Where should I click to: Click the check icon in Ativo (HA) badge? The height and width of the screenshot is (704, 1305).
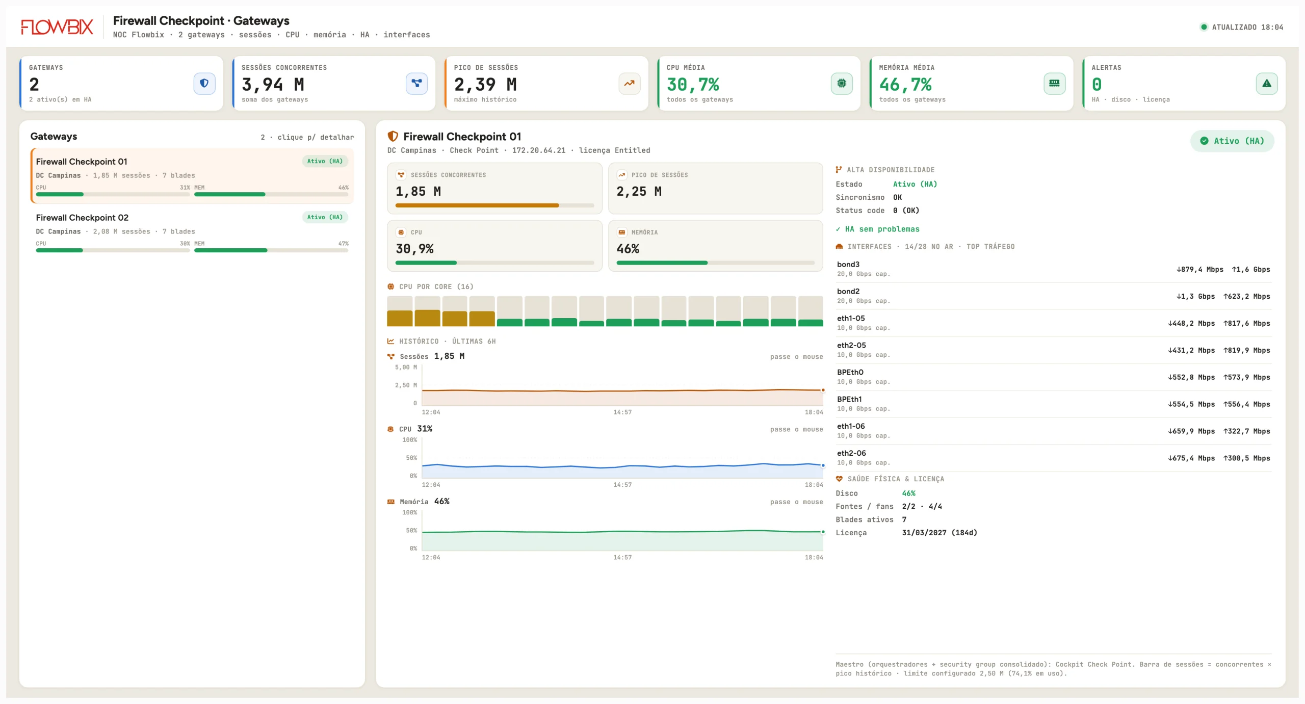point(1204,141)
